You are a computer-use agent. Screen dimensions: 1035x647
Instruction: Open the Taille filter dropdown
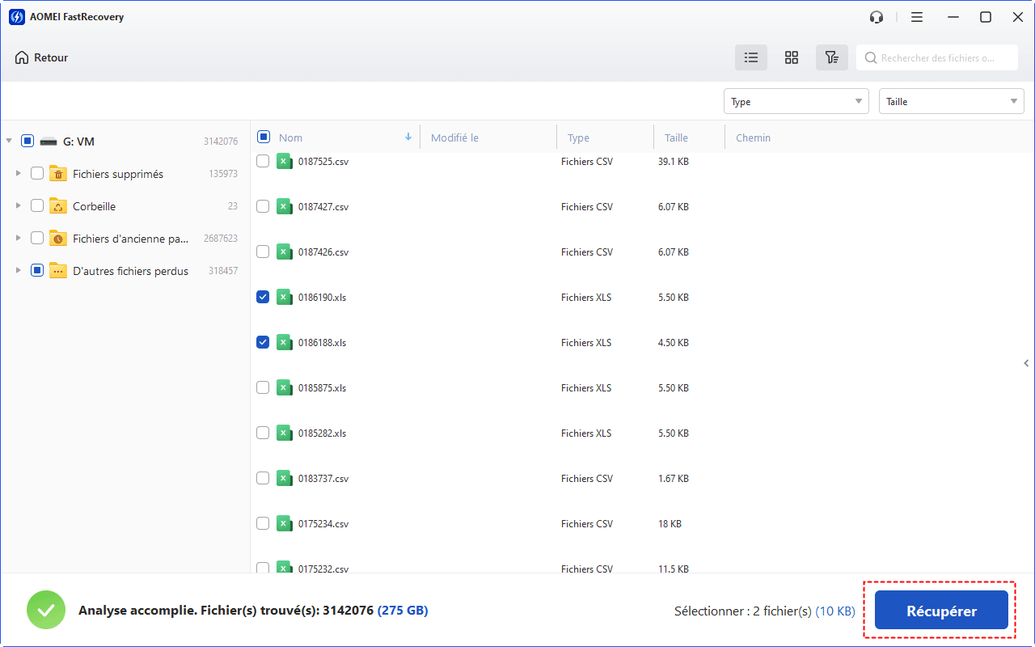point(951,101)
